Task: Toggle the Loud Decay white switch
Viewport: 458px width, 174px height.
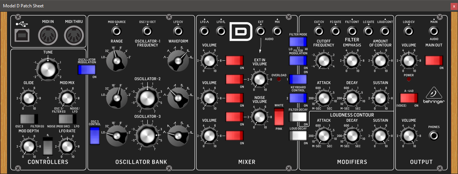Action: (x=298, y=135)
